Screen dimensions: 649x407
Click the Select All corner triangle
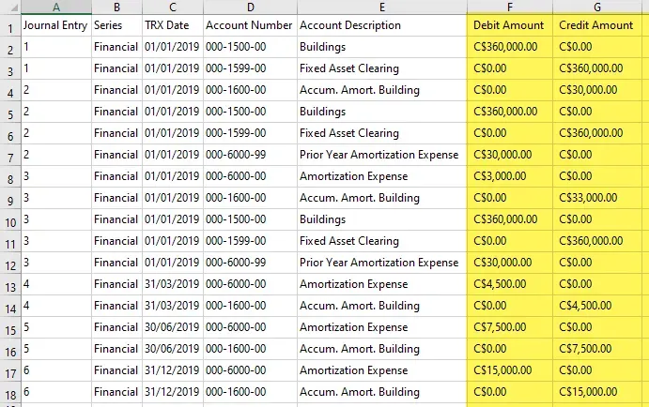pos(9,7)
